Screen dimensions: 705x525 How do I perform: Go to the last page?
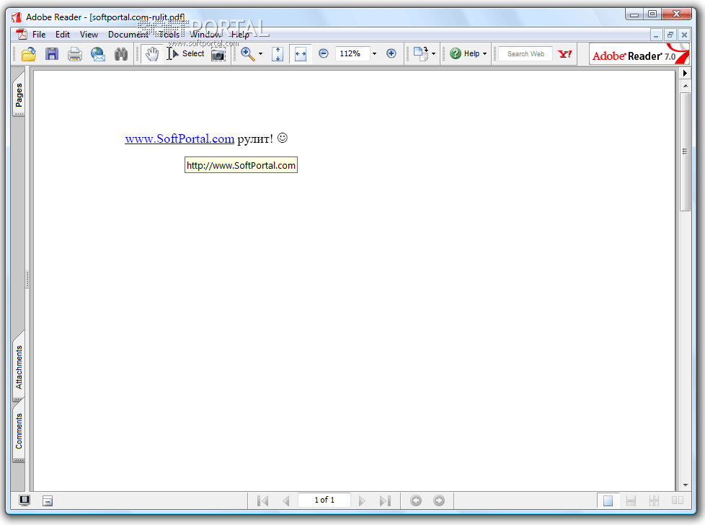pyautogui.click(x=386, y=500)
